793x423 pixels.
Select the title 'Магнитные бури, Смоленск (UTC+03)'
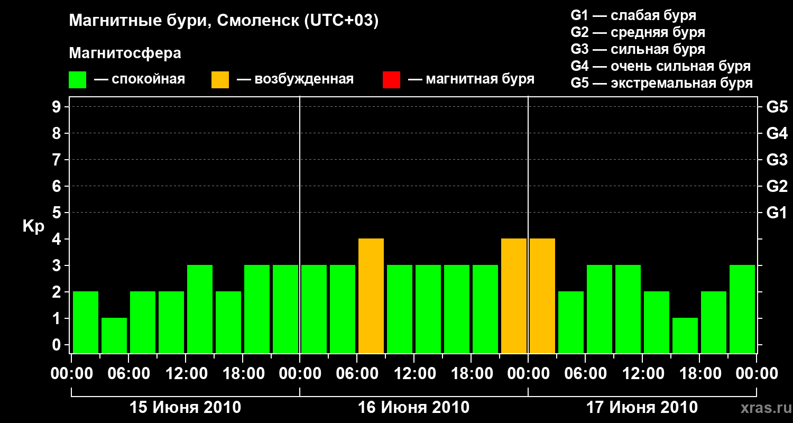224,21
